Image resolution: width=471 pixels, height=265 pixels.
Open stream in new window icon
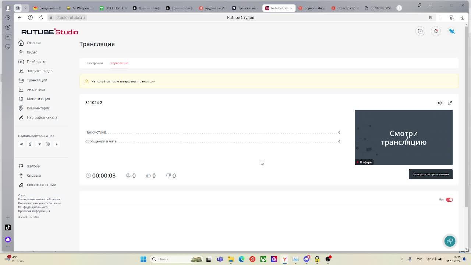[450, 103]
